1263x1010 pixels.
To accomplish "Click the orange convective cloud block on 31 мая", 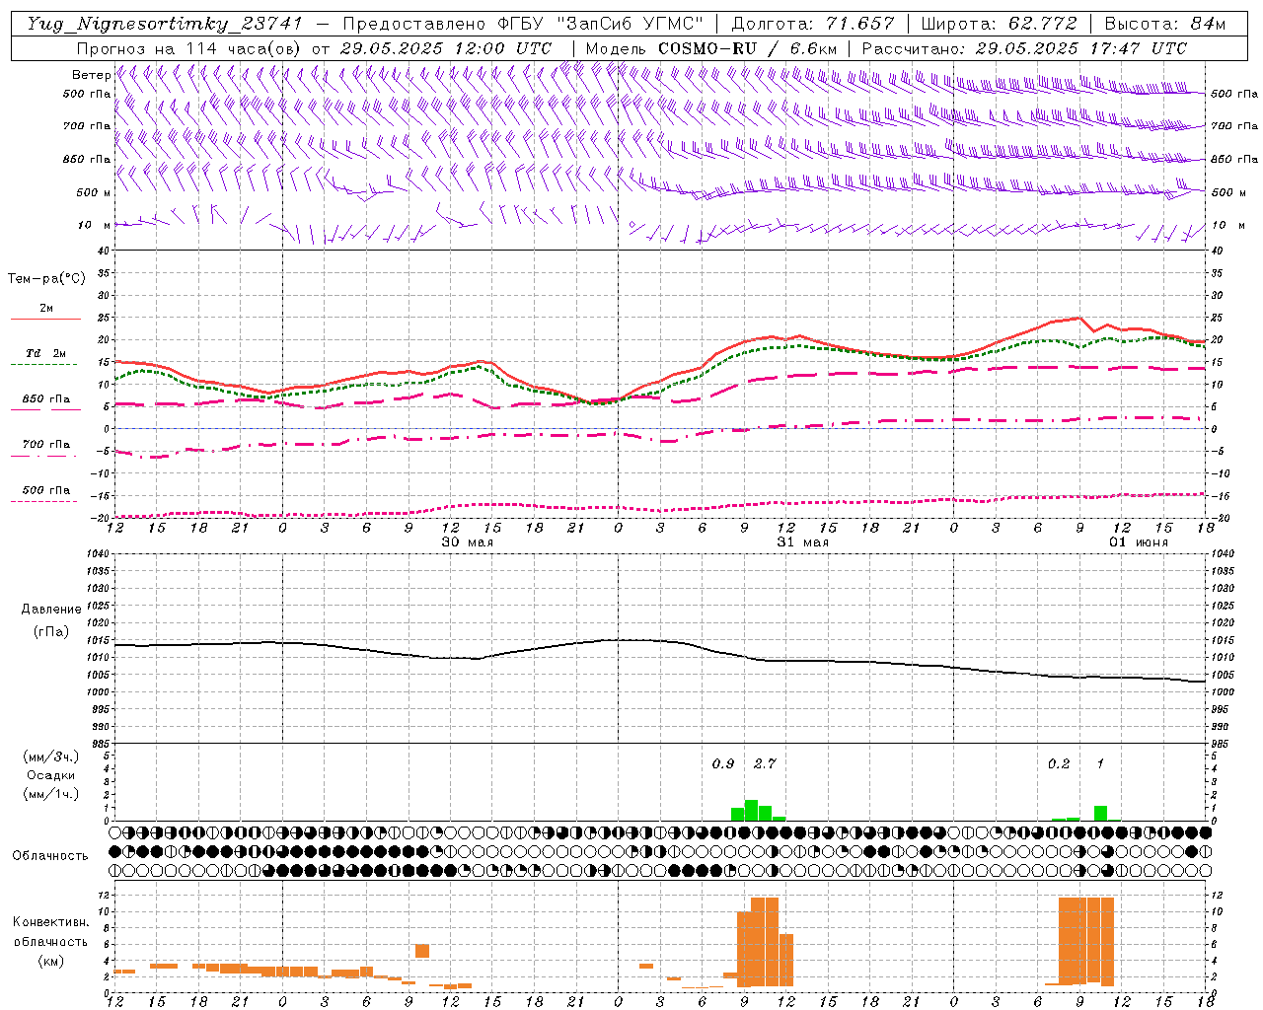I will (765, 942).
